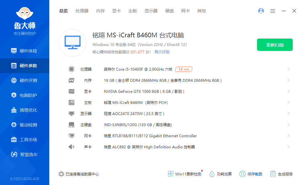Open 驱动检测 driver check
This screenshot has width=302, height=185.
pyautogui.click(x=25, y=125)
